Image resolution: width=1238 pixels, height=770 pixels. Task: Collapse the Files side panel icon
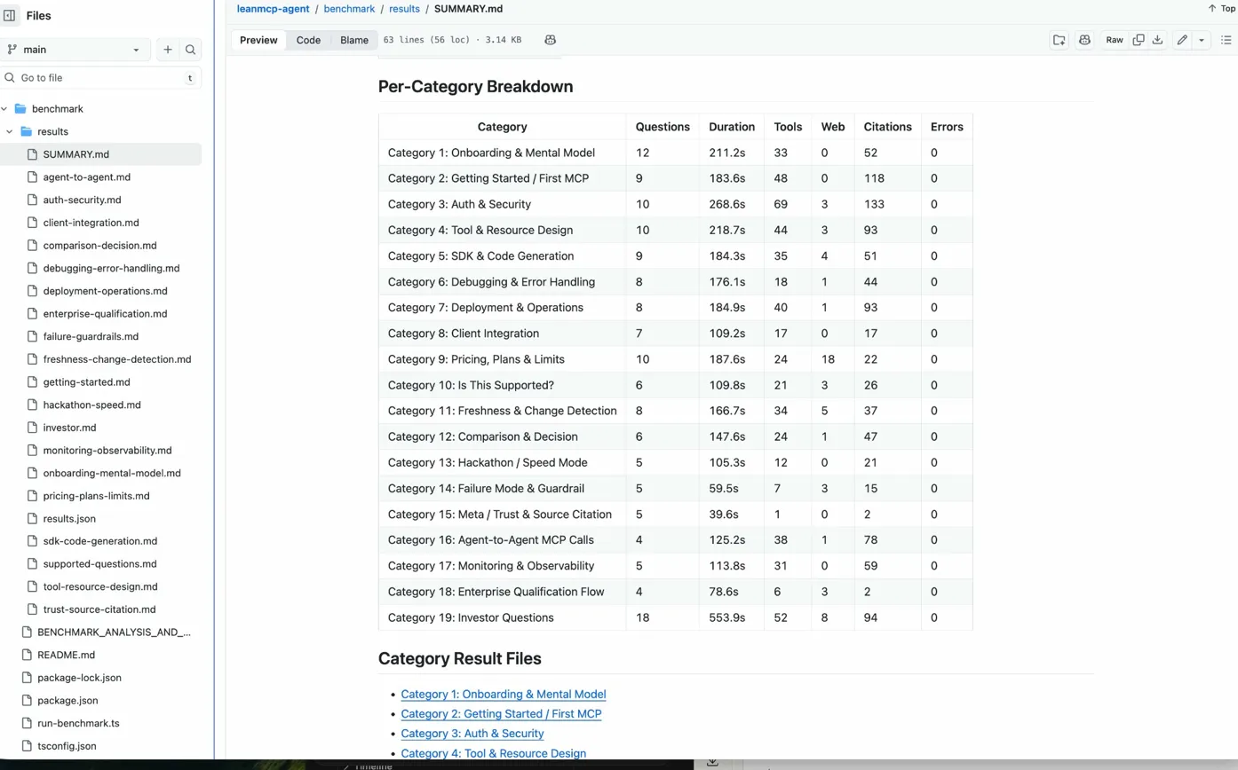[x=10, y=15]
